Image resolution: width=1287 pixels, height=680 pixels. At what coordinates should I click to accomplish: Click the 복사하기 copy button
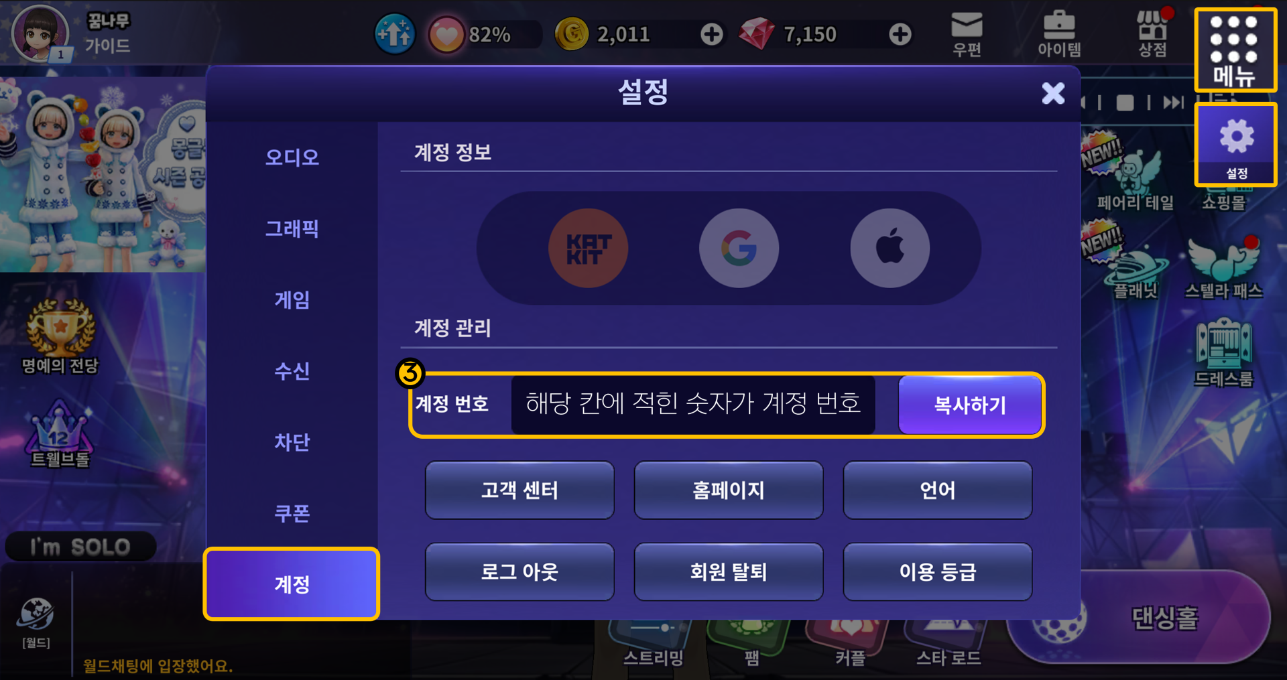pyautogui.click(x=969, y=405)
